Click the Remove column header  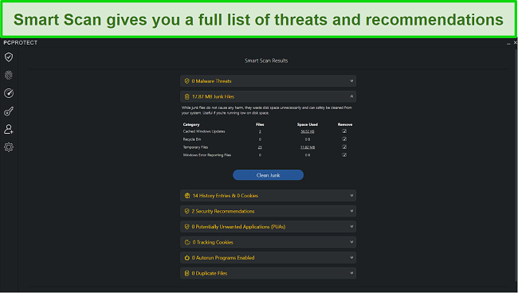345,124
